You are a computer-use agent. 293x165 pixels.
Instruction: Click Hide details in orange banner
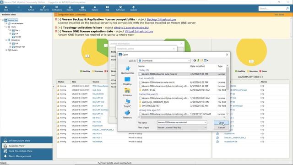click(279, 15)
